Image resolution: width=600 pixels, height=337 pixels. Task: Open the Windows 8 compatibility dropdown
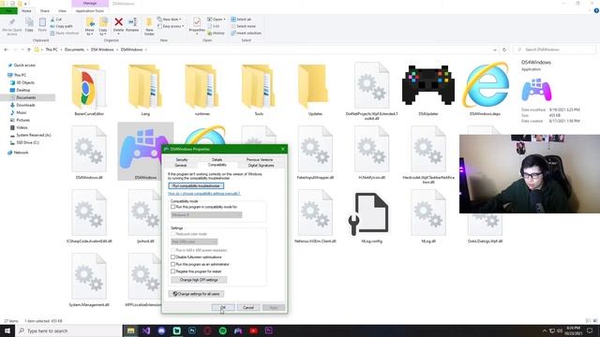coord(206,215)
